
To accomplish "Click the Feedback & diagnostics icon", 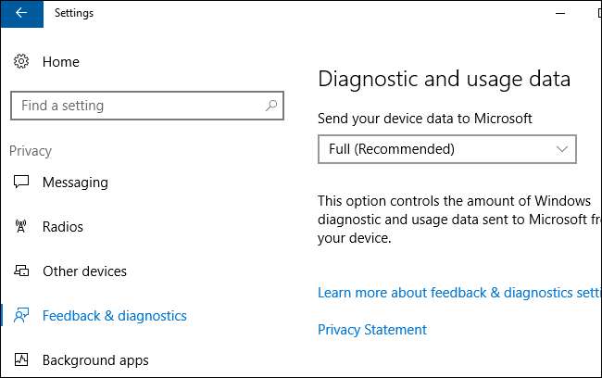I will (21, 316).
